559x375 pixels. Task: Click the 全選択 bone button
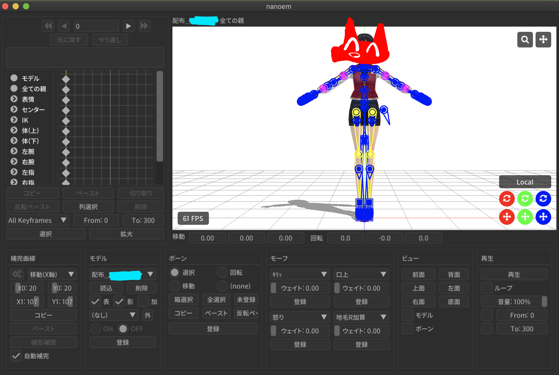216,300
